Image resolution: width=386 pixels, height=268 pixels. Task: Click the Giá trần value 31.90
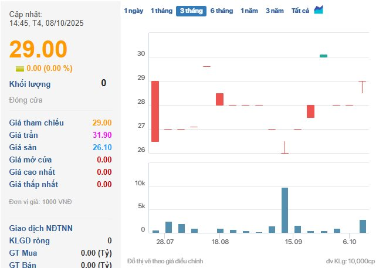click(102, 135)
